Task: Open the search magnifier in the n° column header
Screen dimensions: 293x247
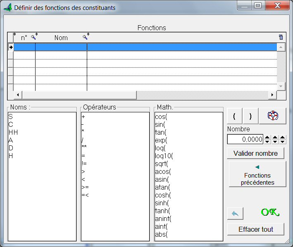Action: click(33, 37)
